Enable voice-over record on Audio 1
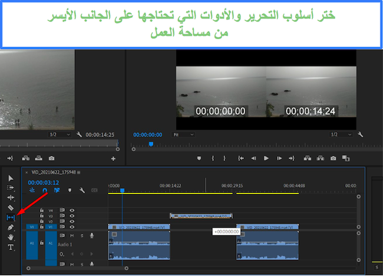Image resolution: width=383 pixels, height=276 pixels. coord(91,235)
